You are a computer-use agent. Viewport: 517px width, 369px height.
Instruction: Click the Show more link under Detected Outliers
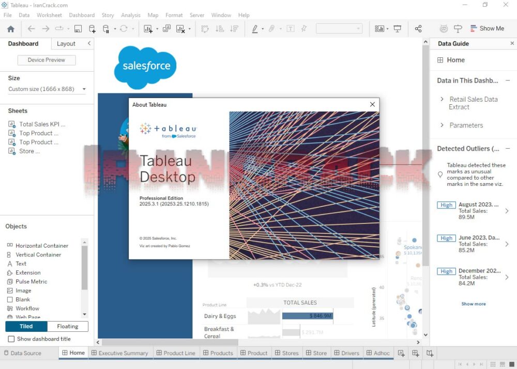(x=474, y=304)
